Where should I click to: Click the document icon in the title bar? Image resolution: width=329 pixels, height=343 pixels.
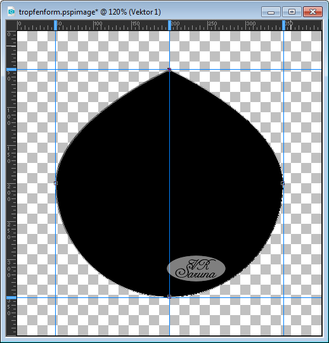(x=11, y=11)
